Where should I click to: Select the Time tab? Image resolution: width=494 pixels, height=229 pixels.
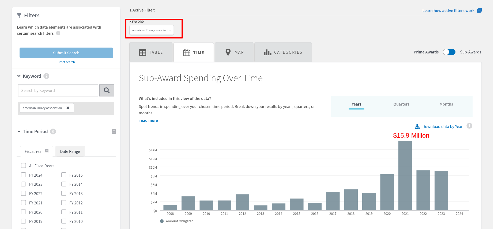tap(194, 52)
